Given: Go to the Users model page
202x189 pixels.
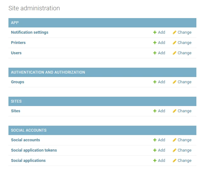Looking at the screenshot, I should tap(16, 53).
